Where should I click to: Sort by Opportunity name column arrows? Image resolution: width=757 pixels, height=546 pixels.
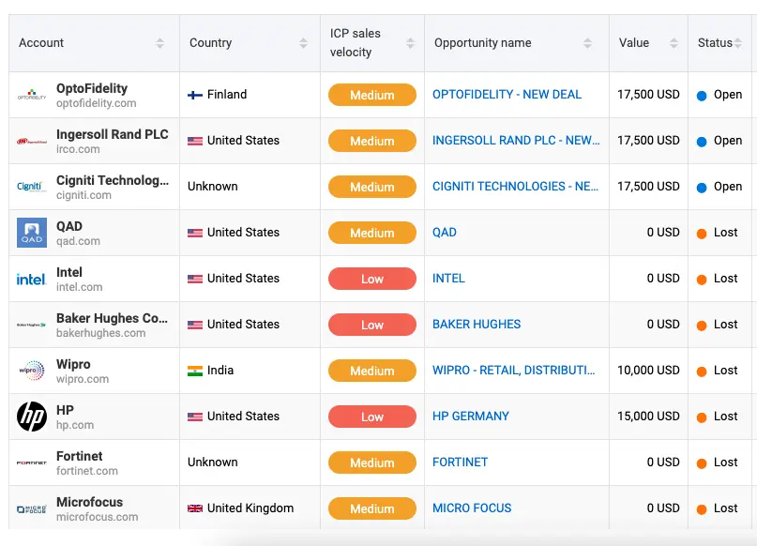(x=587, y=43)
